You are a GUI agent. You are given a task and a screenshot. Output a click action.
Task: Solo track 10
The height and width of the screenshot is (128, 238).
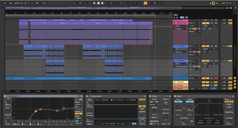pyautogui.click(x=212, y=46)
